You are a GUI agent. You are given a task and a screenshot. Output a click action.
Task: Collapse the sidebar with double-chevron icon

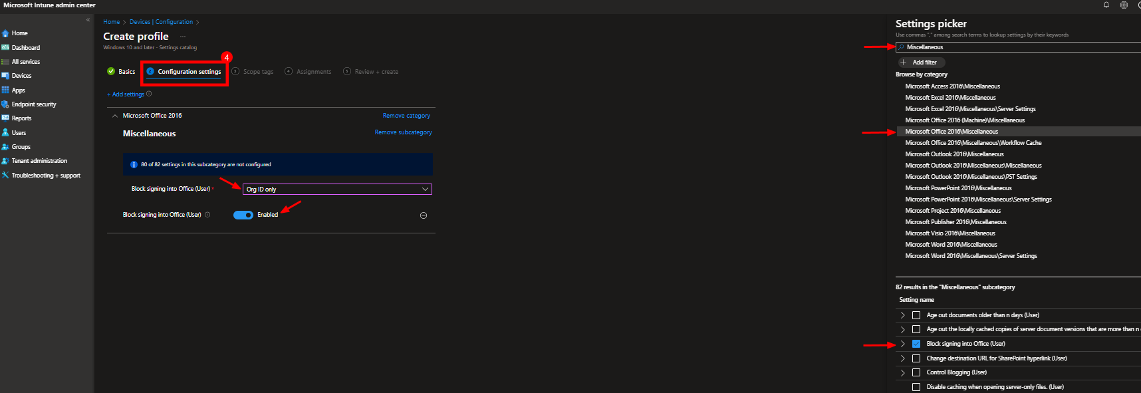point(88,20)
